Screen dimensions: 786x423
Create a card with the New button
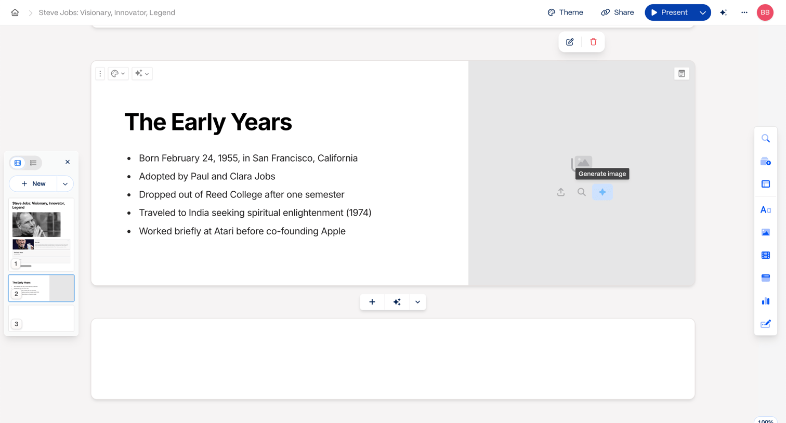coord(33,184)
